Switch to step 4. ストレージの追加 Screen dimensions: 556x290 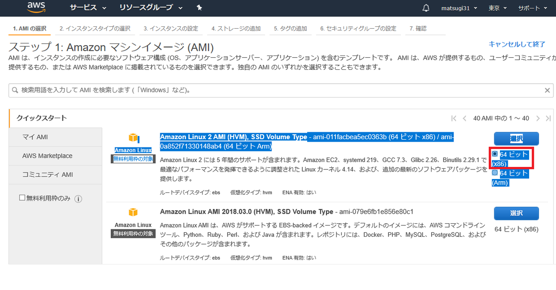[x=236, y=29]
